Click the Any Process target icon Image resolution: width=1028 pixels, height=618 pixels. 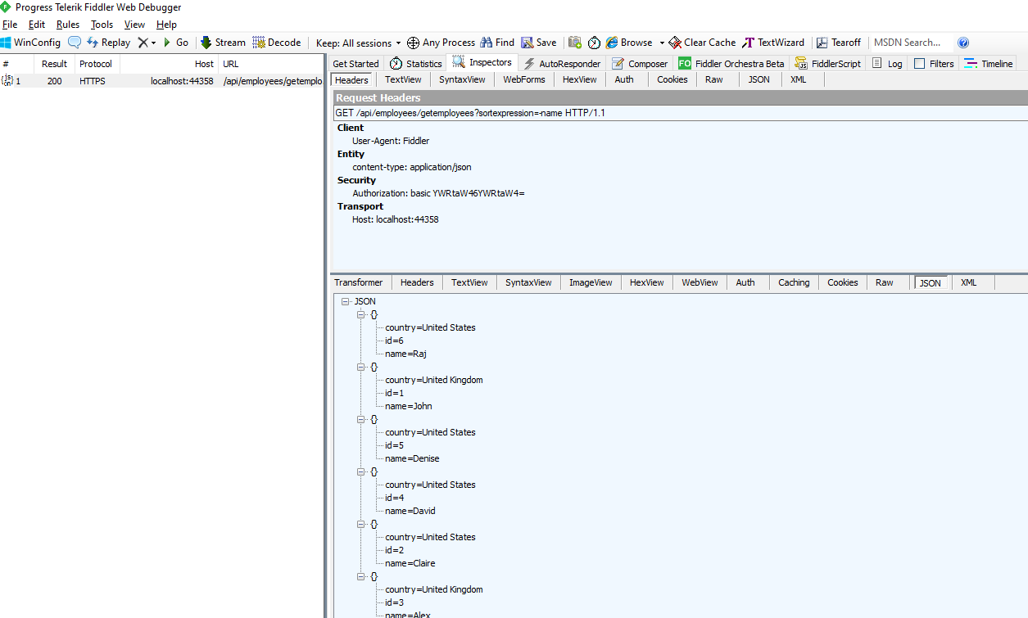(x=414, y=43)
